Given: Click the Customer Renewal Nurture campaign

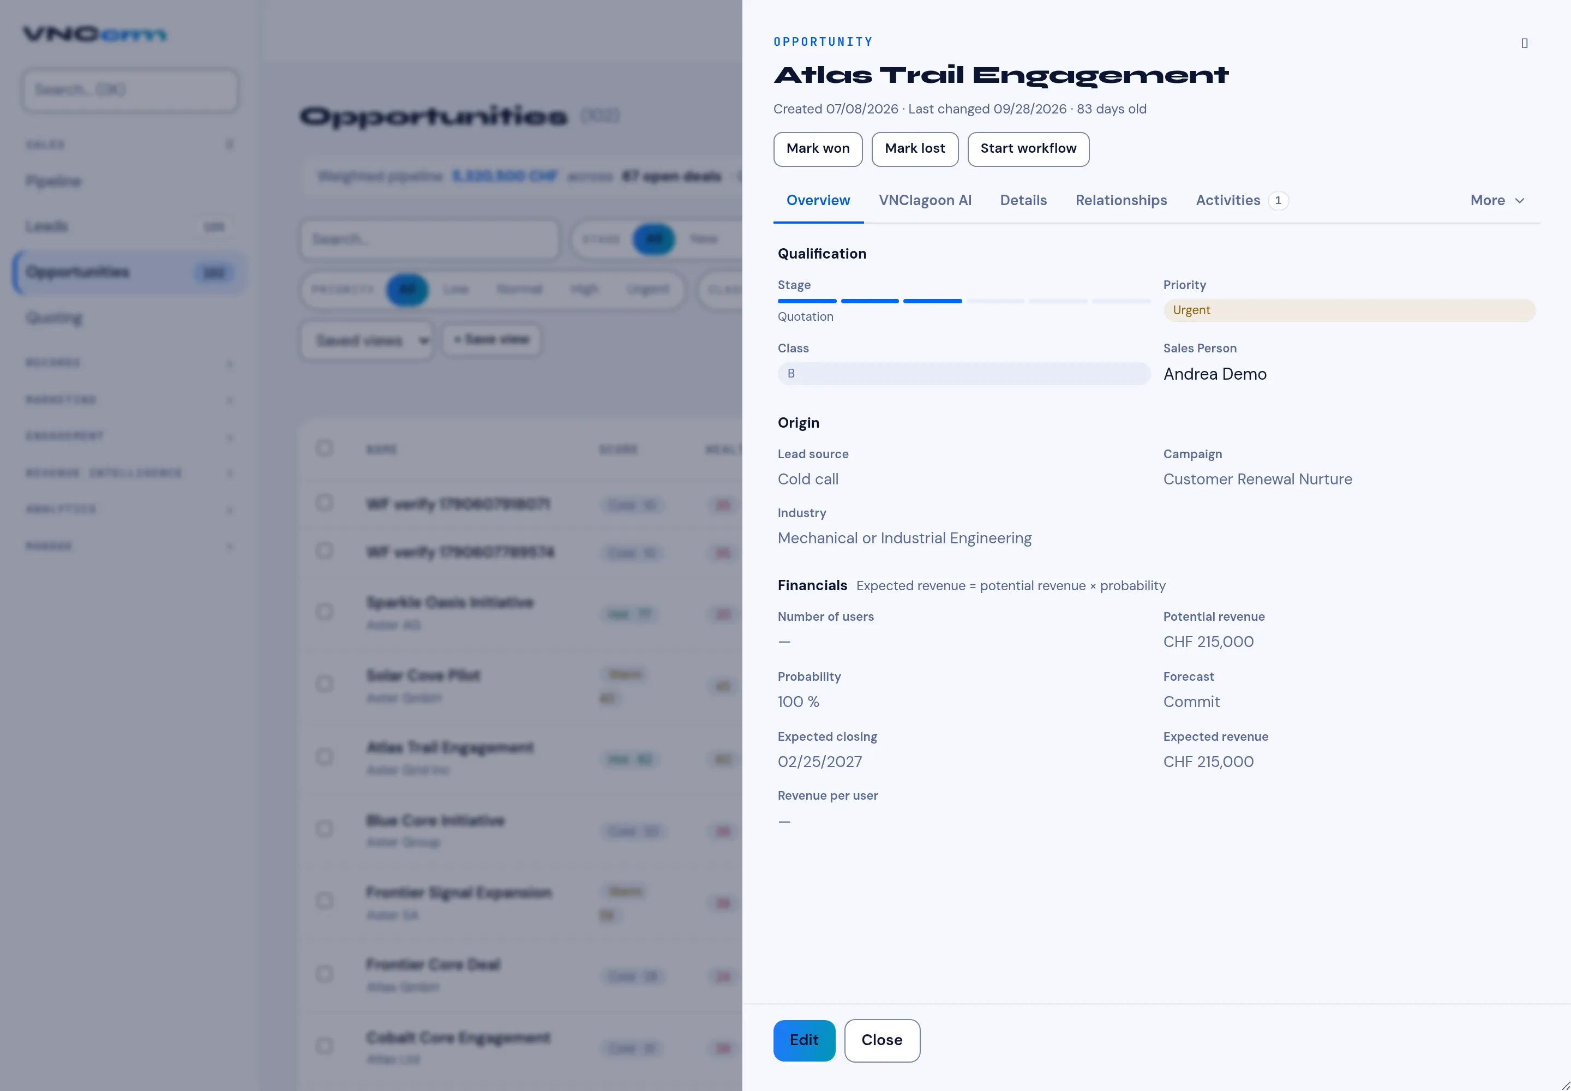Looking at the screenshot, I should click(x=1258, y=479).
